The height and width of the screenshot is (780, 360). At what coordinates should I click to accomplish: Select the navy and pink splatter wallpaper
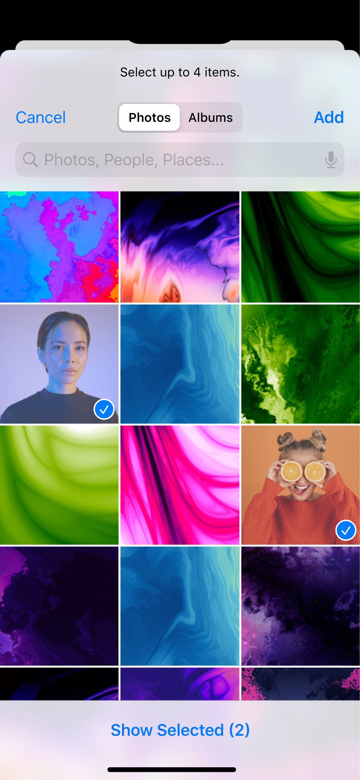[x=300, y=684]
